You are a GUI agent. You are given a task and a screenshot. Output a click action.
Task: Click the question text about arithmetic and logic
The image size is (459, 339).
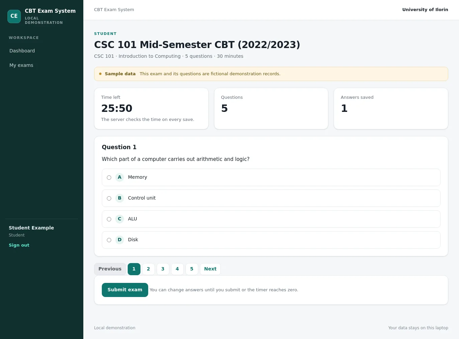click(176, 159)
